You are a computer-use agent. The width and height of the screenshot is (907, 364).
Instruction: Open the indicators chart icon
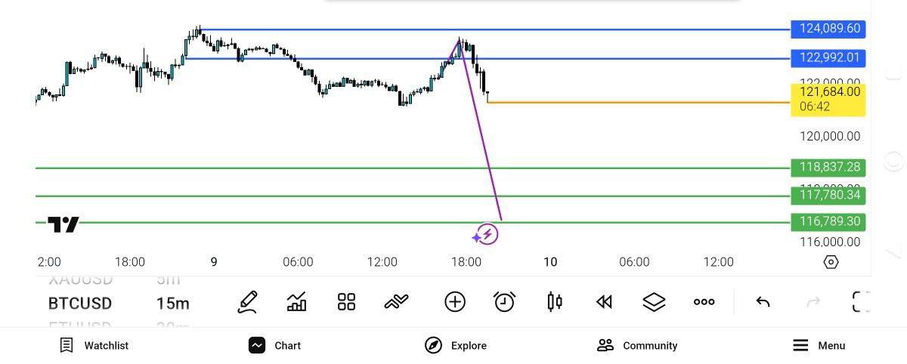click(x=297, y=302)
